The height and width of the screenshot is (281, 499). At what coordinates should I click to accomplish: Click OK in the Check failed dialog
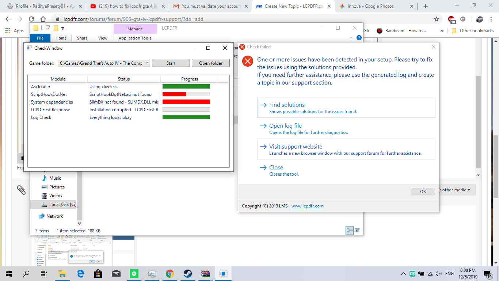pyautogui.click(x=423, y=191)
